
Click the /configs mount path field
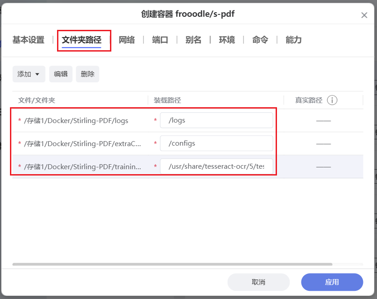216,143
